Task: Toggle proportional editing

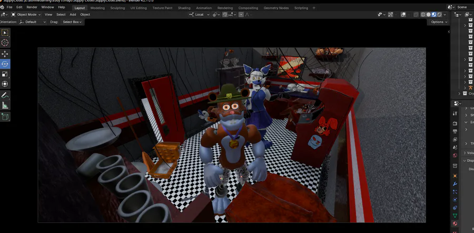Action: (x=241, y=15)
